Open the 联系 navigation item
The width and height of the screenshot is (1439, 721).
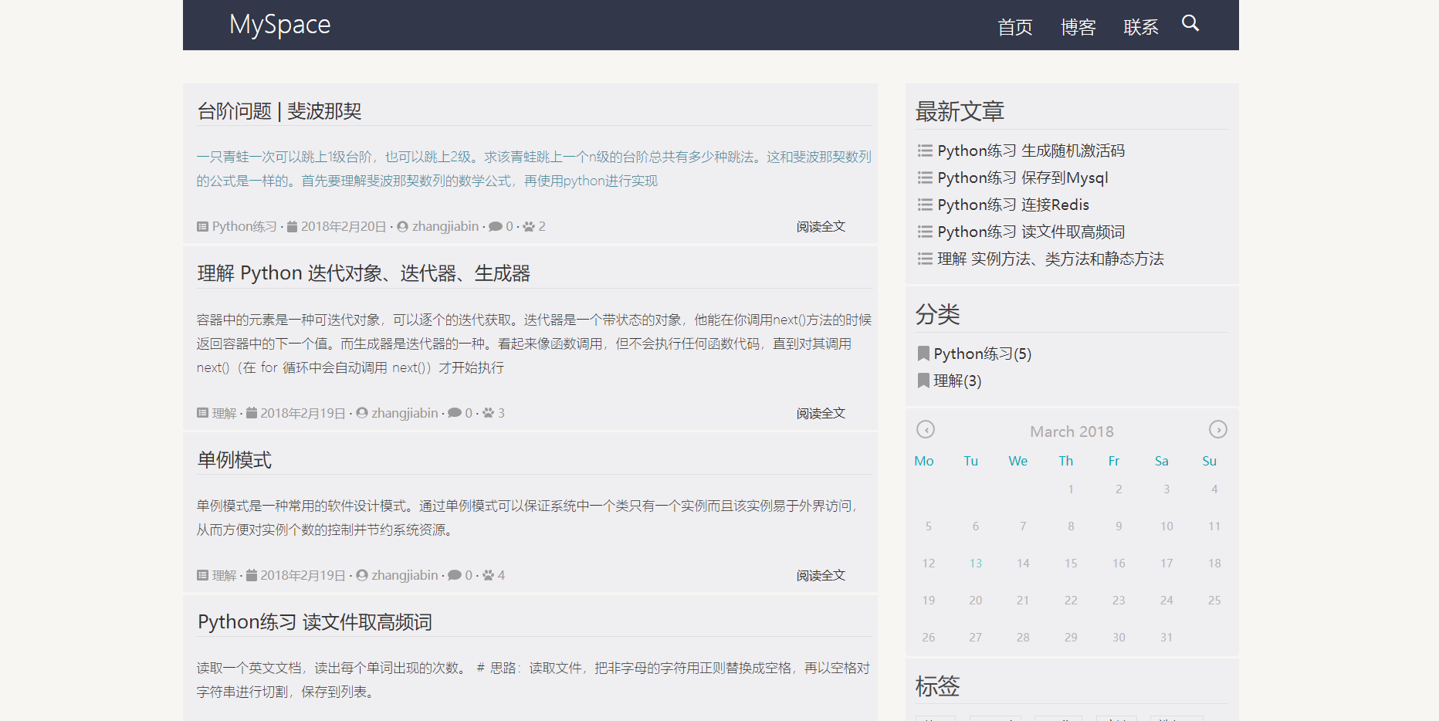point(1140,27)
